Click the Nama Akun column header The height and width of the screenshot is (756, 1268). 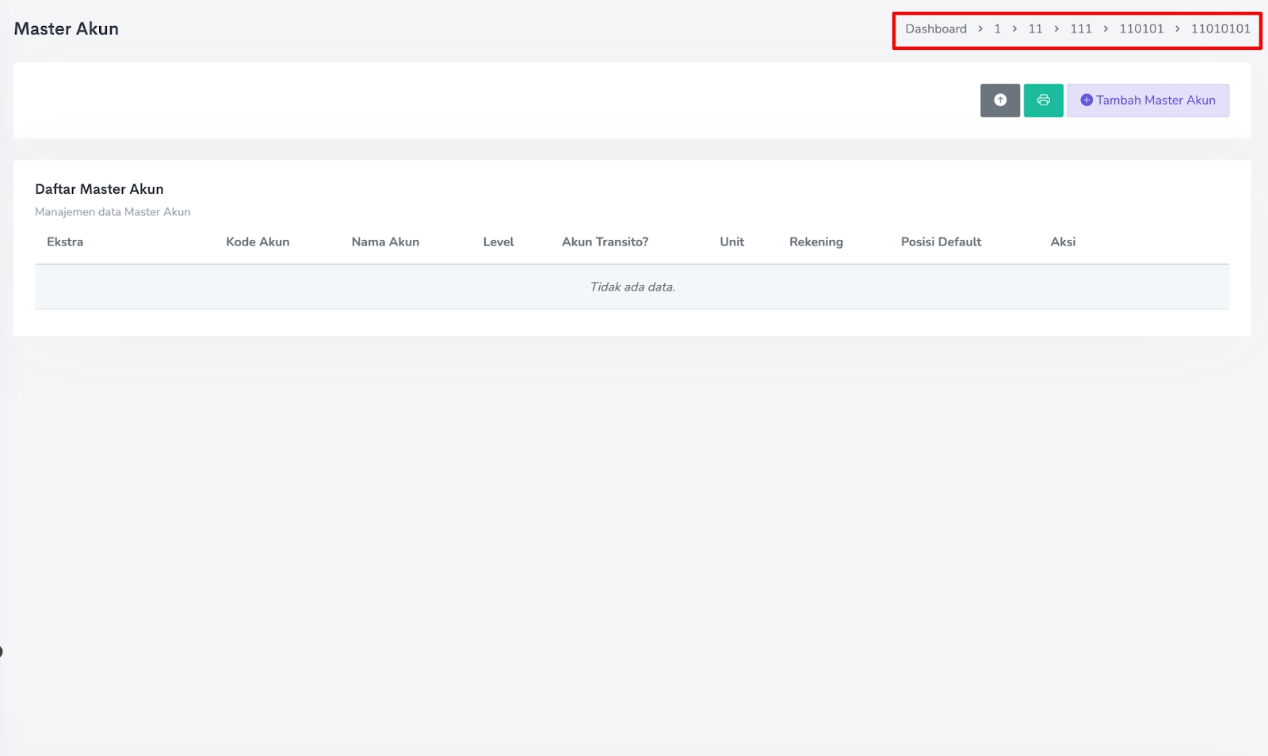385,242
